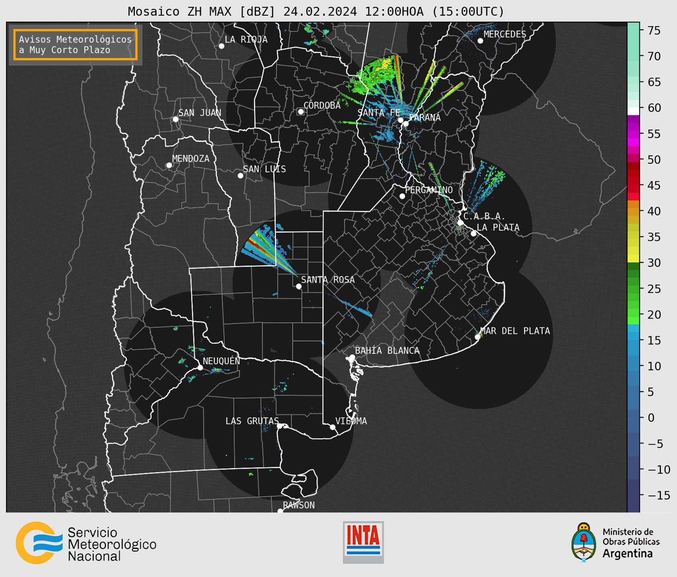Click the magenta 55 dBZ band on color scale

click(x=633, y=134)
